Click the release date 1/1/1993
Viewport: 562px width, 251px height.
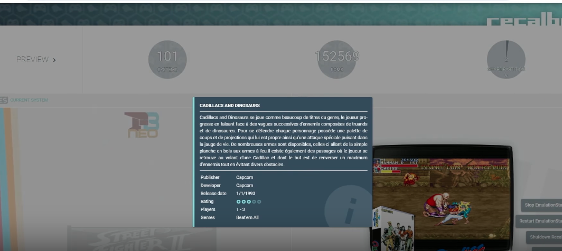[246, 194]
